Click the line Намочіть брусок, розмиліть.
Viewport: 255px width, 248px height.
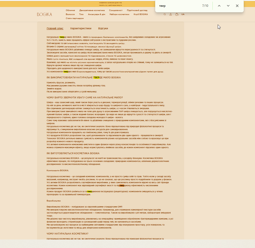(x=61, y=83)
